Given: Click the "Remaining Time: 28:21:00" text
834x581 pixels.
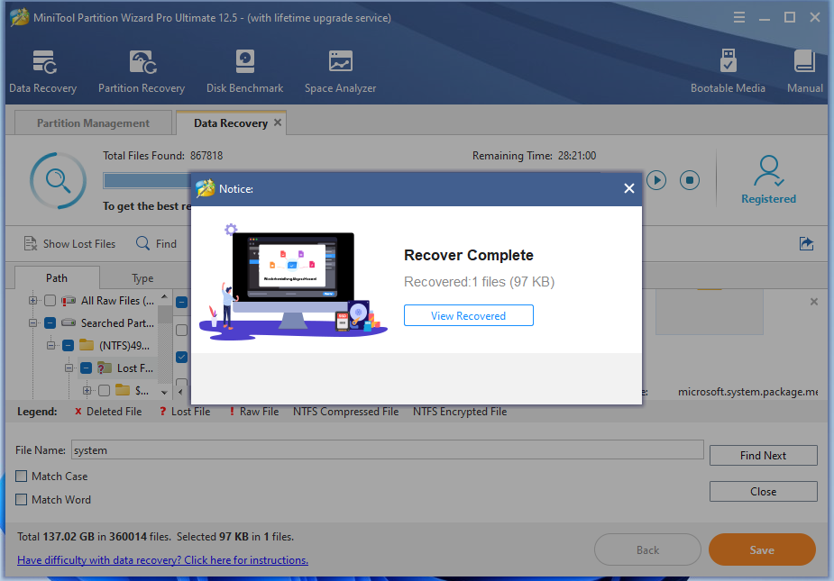Looking at the screenshot, I should 534,156.
